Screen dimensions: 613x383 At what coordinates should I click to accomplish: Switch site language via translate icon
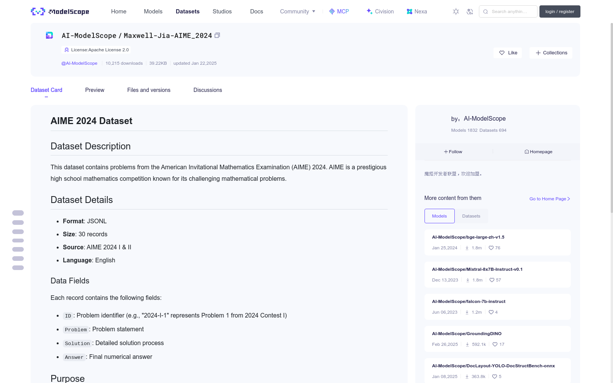pos(470,11)
